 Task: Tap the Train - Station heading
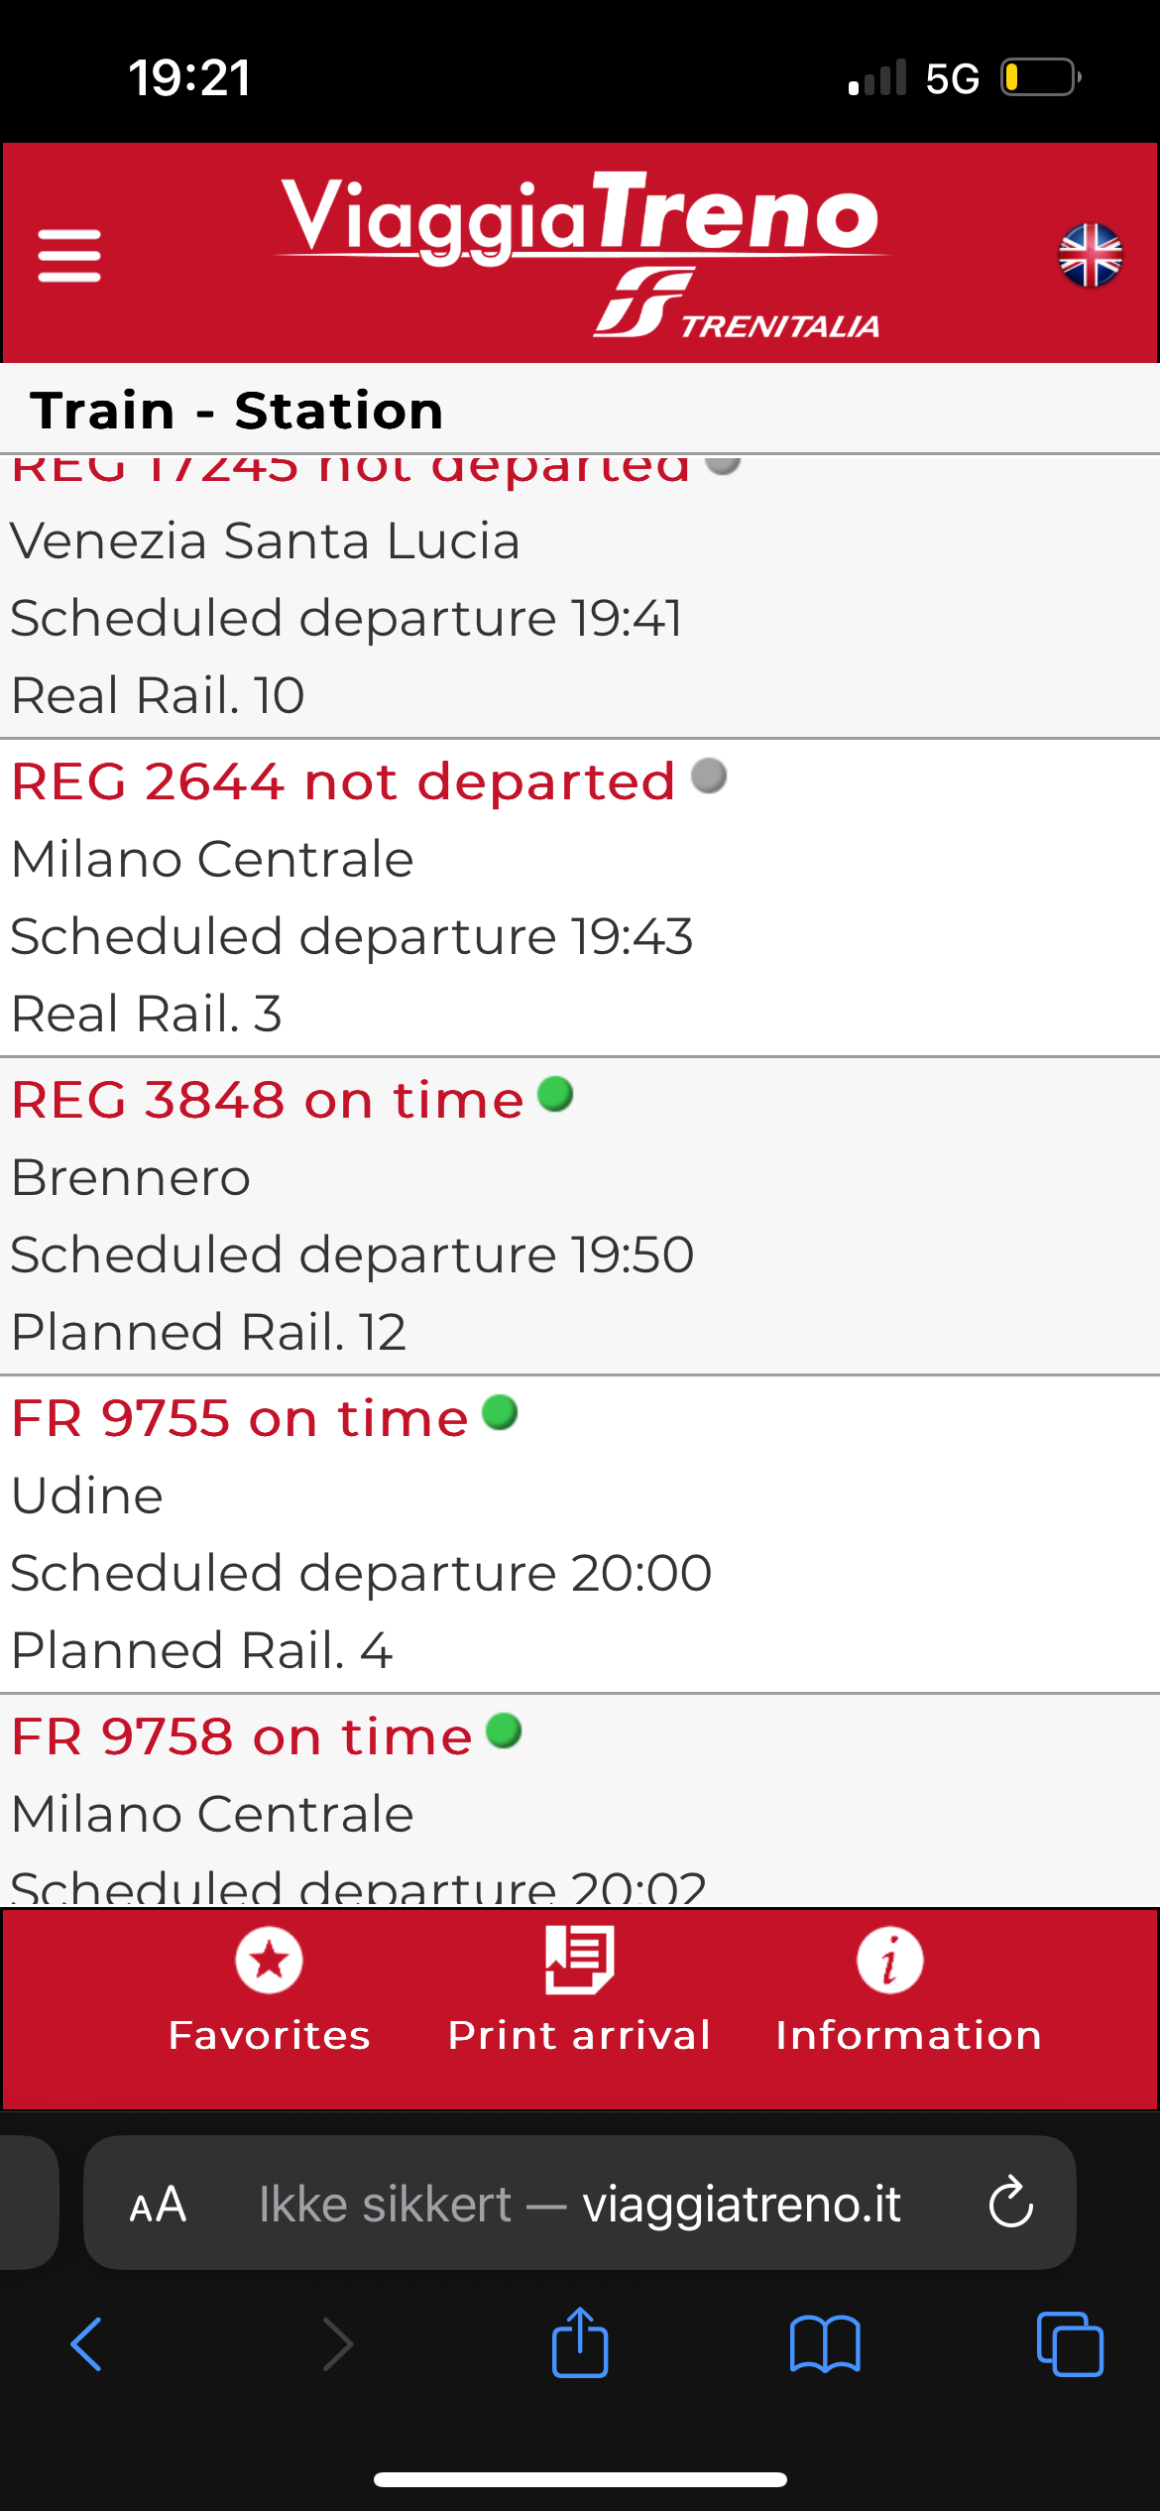(x=237, y=411)
